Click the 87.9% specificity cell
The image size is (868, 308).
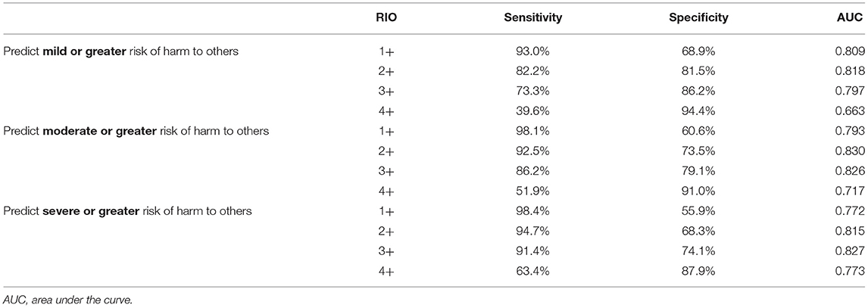699,270
